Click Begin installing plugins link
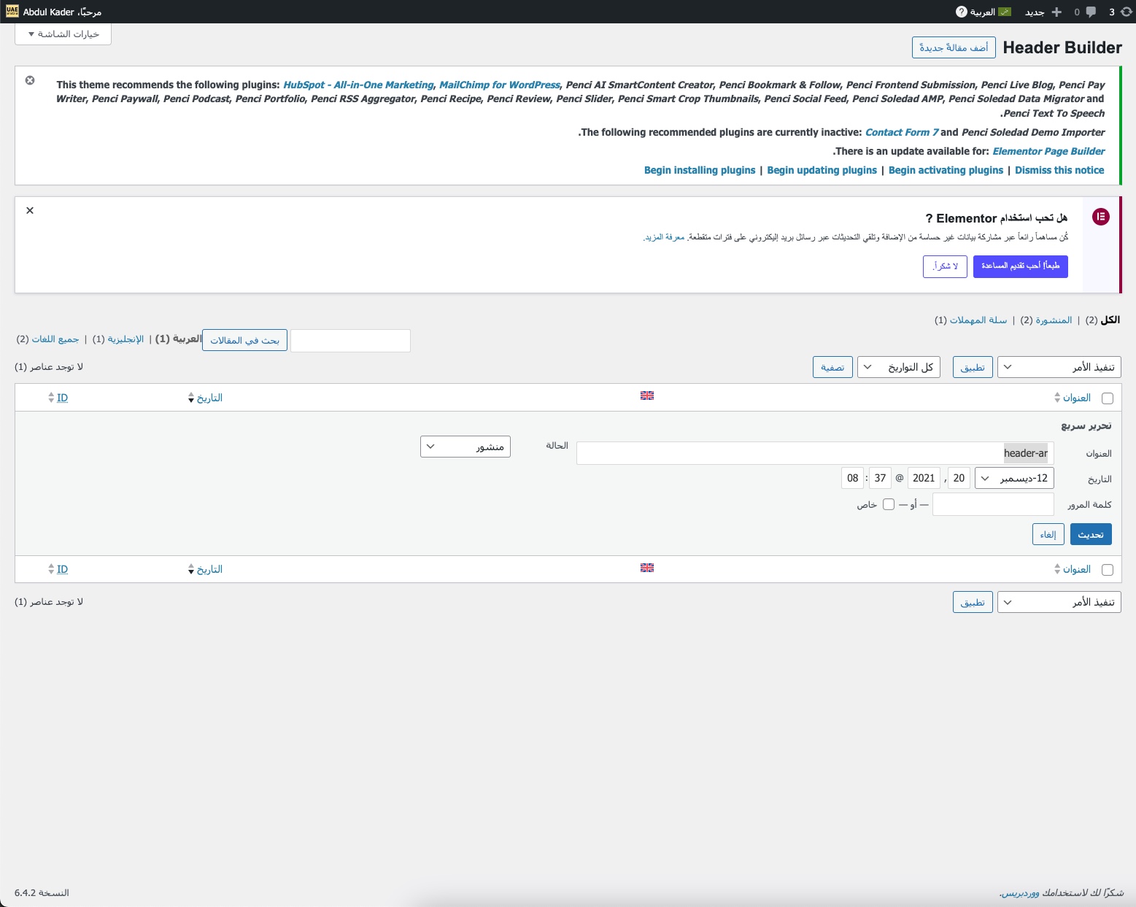This screenshot has width=1136, height=907. (x=700, y=170)
